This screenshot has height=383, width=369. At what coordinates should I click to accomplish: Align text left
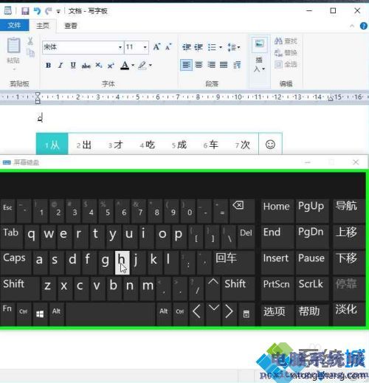coord(186,65)
